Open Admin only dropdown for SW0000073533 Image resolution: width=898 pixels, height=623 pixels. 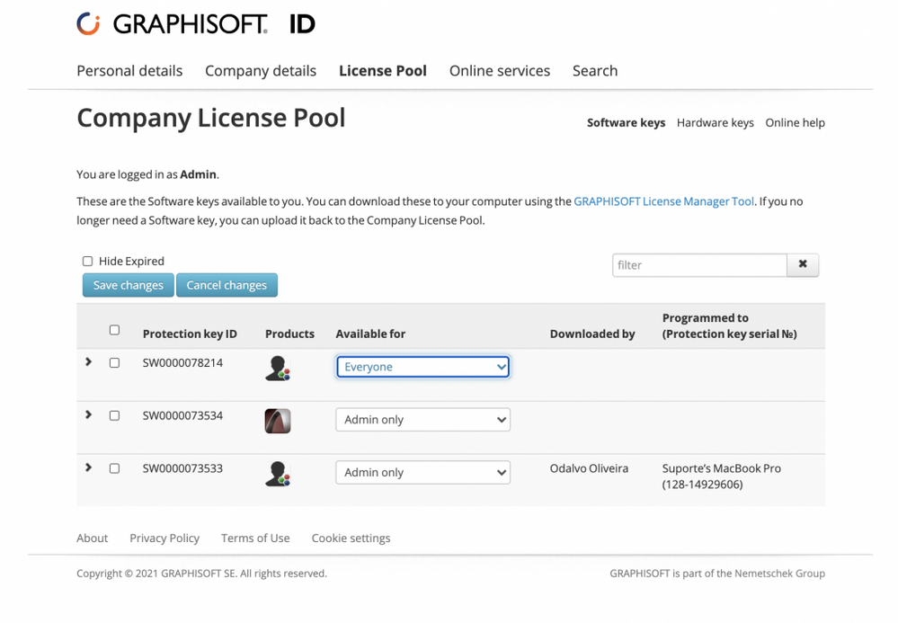coord(422,472)
